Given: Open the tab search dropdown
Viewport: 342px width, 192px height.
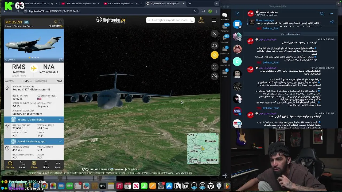Looking at the screenshot, I should (x=217, y=3).
